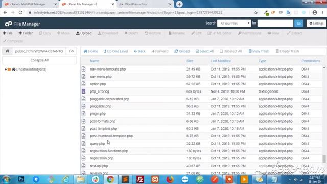The height and width of the screenshot is (184, 327).
Task: Create a new file with File button
Action: click(x=8, y=33)
